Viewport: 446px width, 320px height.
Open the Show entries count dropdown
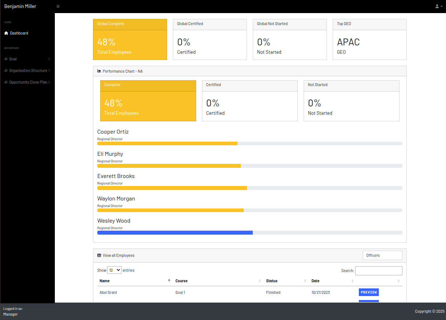[x=114, y=270]
